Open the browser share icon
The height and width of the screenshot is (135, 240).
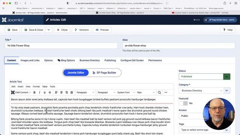[225, 3]
